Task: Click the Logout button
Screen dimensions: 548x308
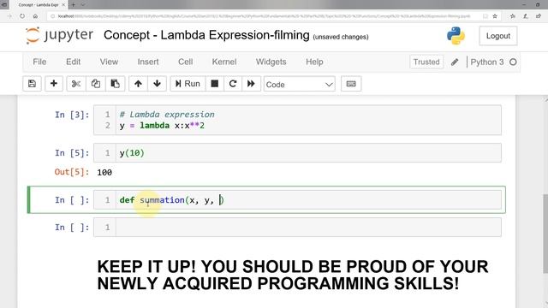Action: coord(498,36)
